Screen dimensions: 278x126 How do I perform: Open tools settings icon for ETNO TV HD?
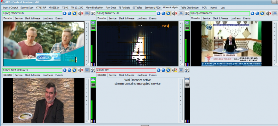93,13
